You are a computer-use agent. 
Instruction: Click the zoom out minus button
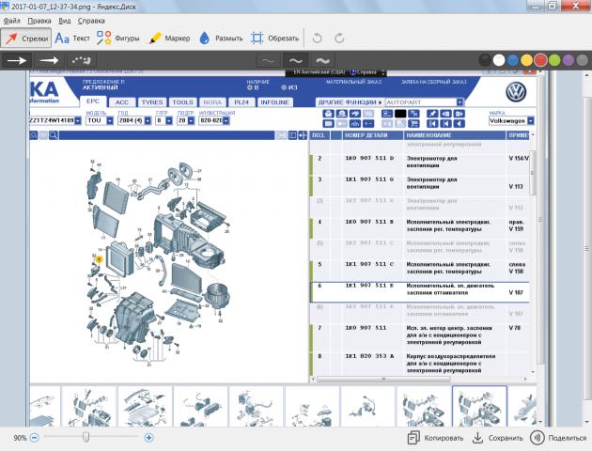point(35,438)
